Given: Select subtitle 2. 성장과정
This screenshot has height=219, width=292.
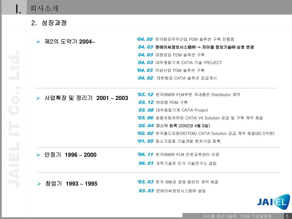Looking at the screenshot, I should point(49,23).
